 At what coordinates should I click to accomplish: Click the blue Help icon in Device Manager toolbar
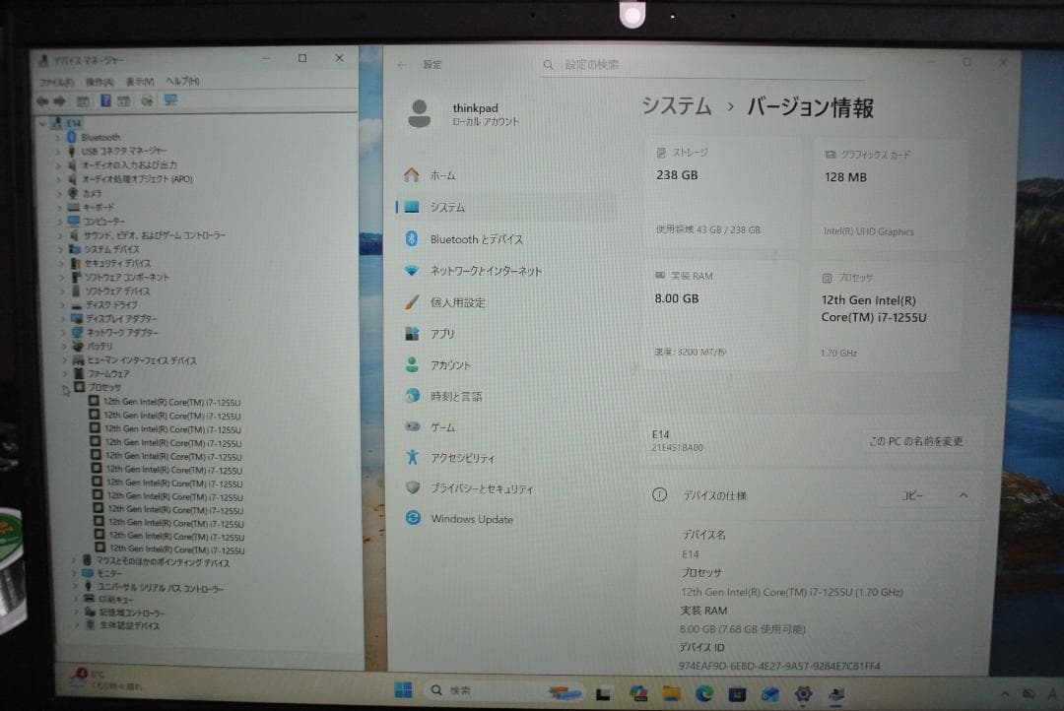(105, 100)
